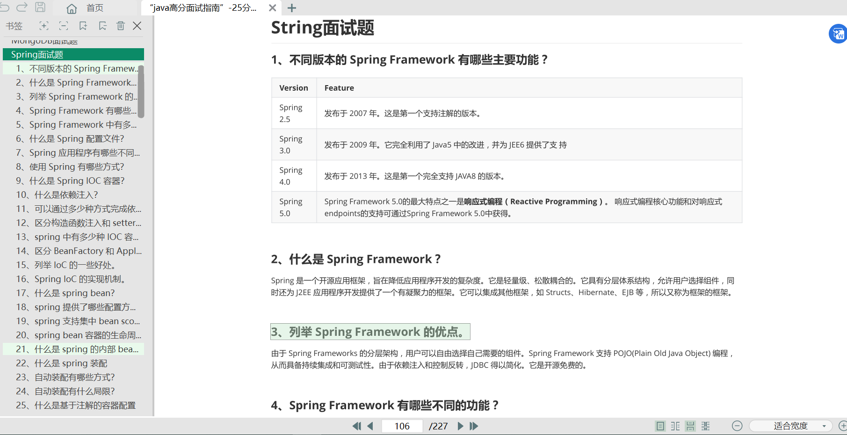Image resolution: width=847 pixels, height=435 pixels.
Task: Click the page number field showing 106
Action: (x=402, y=426)
